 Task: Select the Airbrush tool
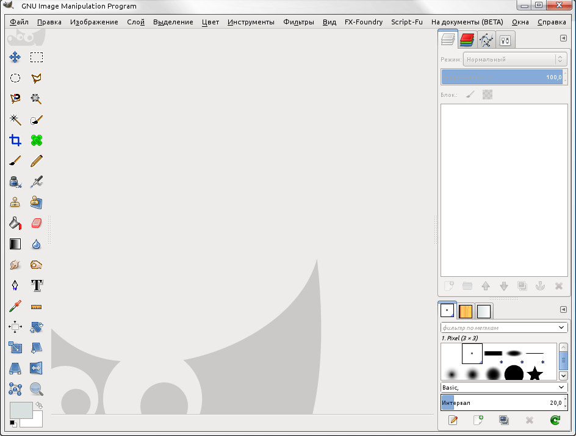coord(37,182)
